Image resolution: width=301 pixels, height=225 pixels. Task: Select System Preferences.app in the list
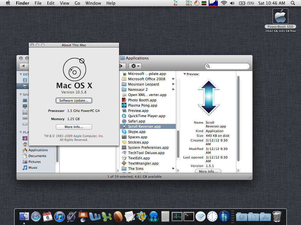click(x=148, y=148)
